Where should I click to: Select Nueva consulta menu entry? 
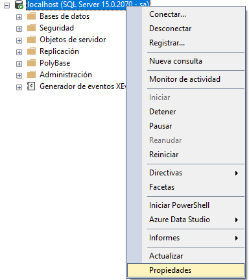coord(186,61)
